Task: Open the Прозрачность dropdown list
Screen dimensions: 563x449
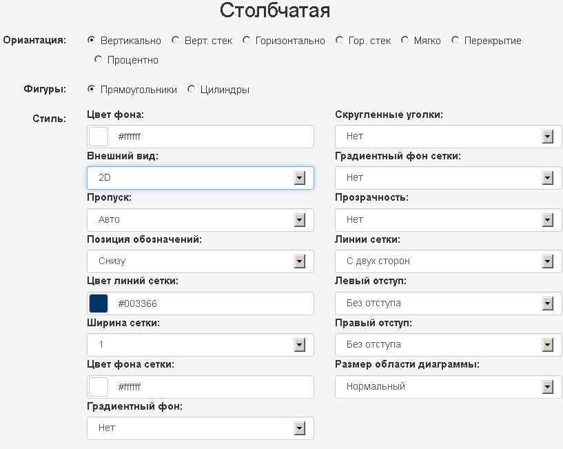Action: tap(448, 220)
